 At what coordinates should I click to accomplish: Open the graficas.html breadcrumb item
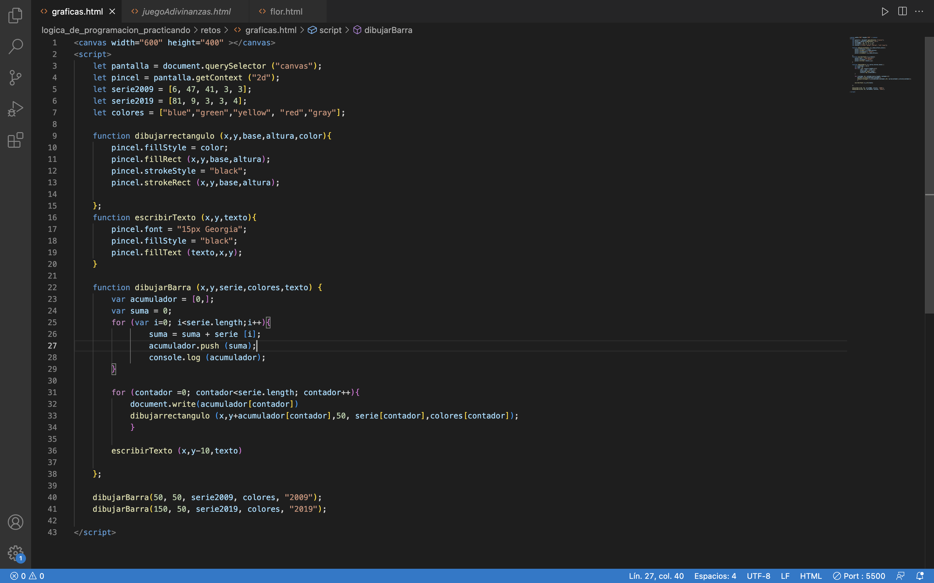pos(266,30)
